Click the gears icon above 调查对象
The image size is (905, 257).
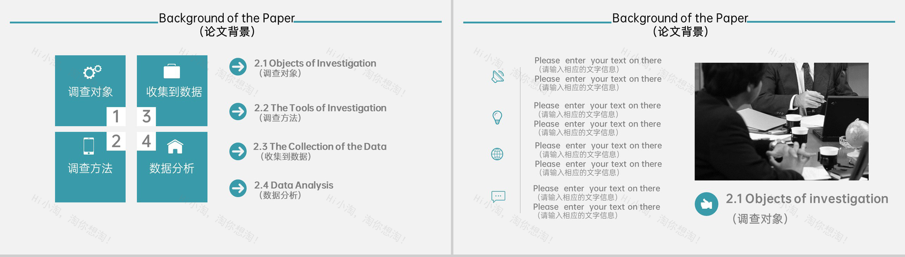click(x=92, y=72)
